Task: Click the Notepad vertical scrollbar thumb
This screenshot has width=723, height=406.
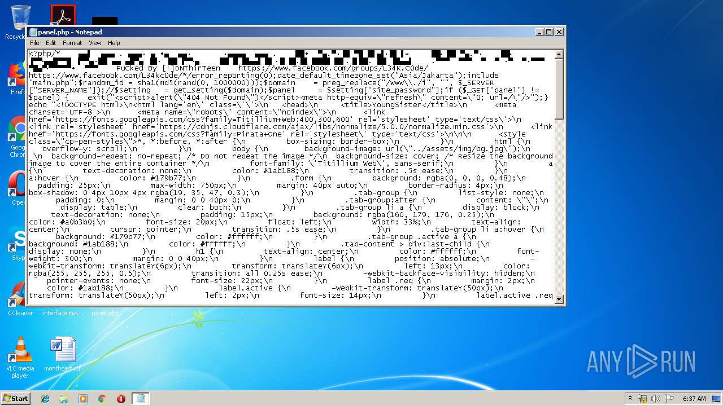Action: click(559, 89)
